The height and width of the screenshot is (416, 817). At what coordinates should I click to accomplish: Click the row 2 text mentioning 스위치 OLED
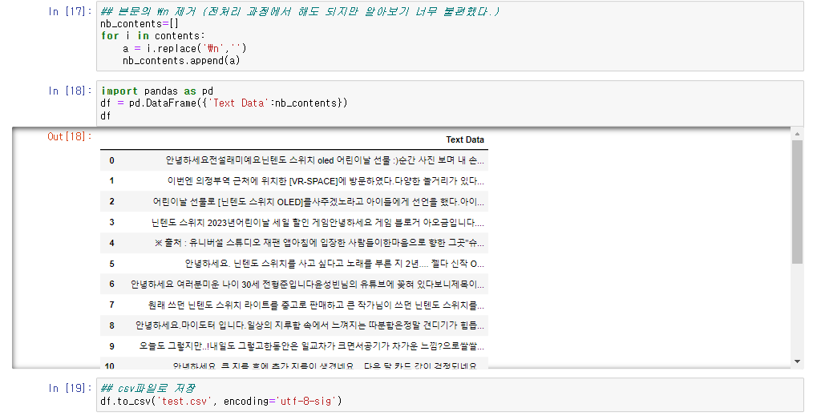point(318,201)
